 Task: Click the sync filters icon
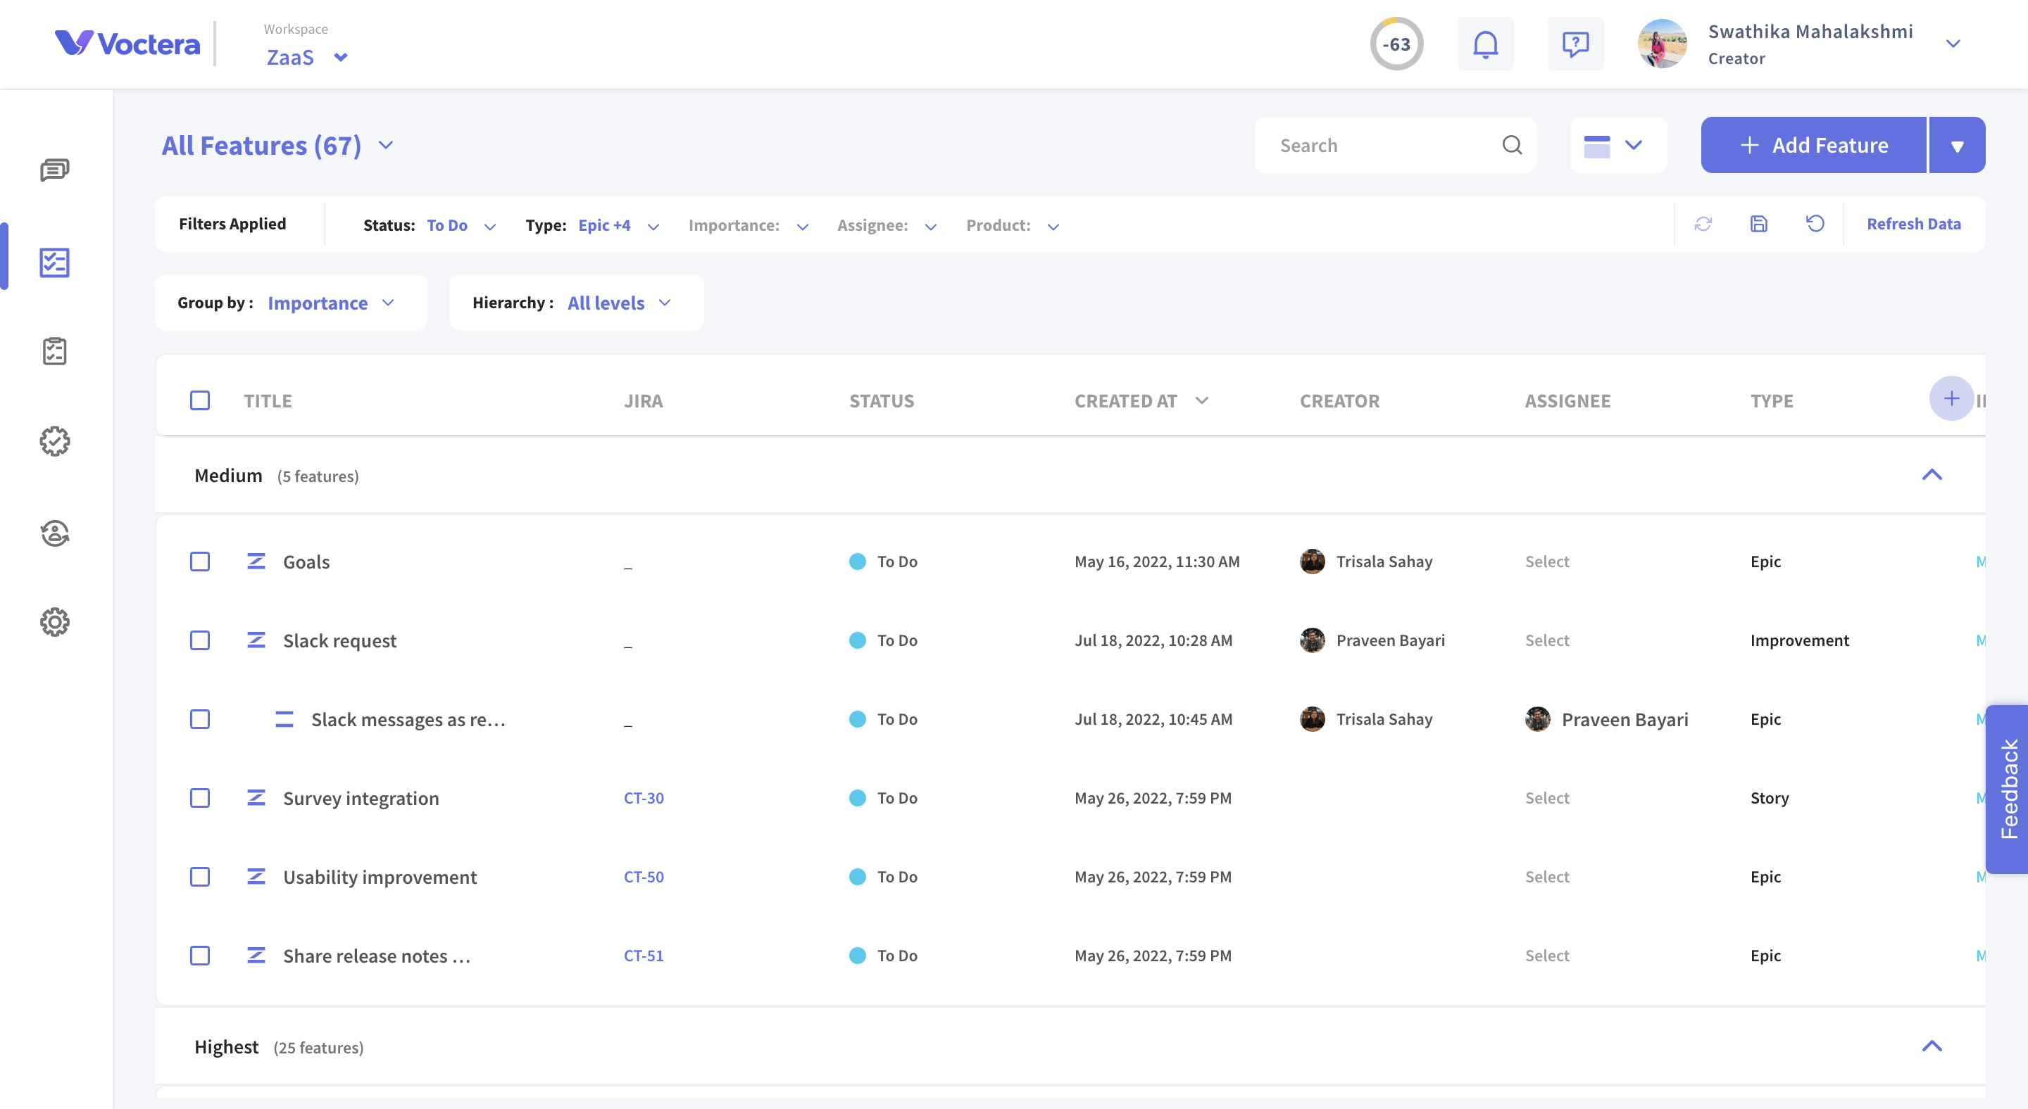[x=1703, y=224]
